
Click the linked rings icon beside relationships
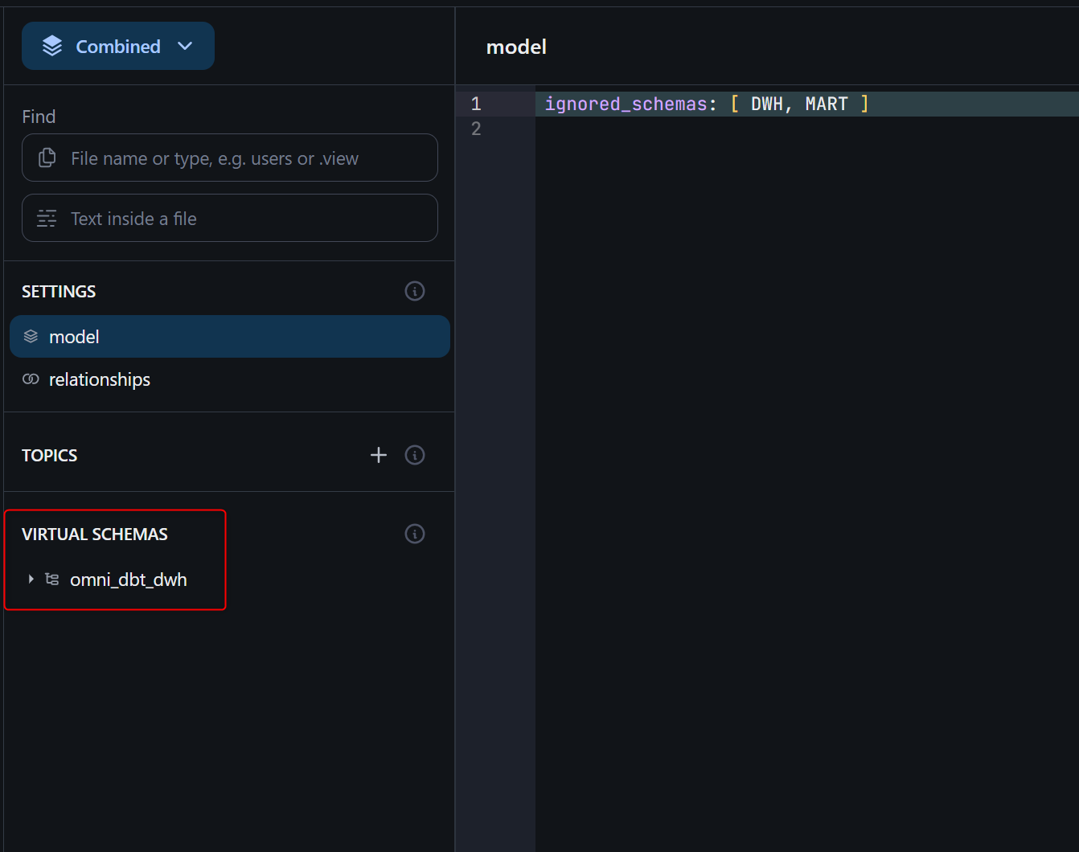click(x=31, y=379)
